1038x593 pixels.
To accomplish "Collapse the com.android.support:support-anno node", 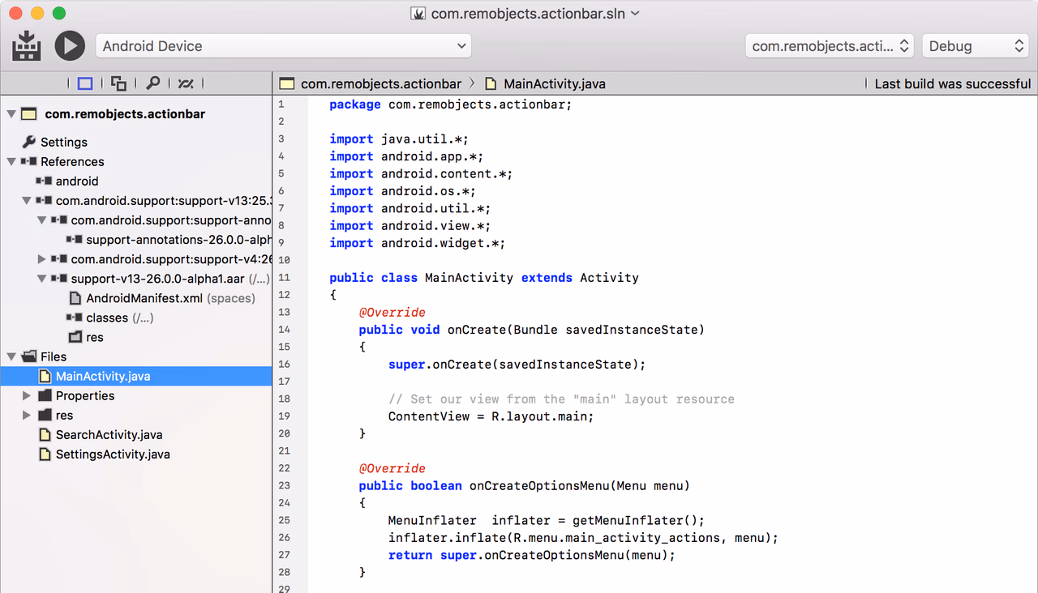I will coord(42,220).
